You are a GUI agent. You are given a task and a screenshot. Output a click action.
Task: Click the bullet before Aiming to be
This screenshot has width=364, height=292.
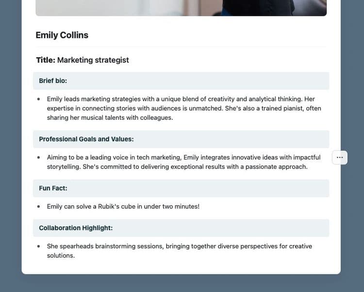[38, 158]
